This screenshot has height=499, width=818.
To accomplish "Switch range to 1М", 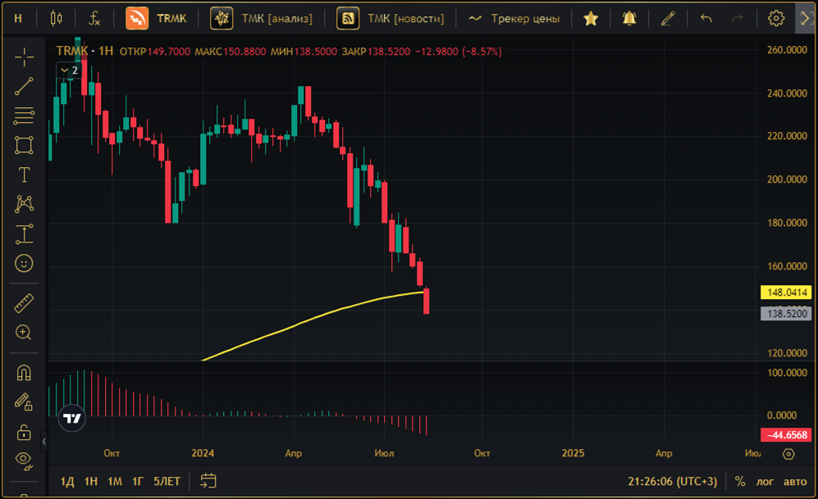I will (115, 481).
